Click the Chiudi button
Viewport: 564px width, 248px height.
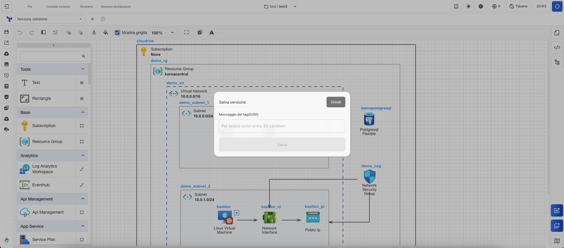pos(336,102)
